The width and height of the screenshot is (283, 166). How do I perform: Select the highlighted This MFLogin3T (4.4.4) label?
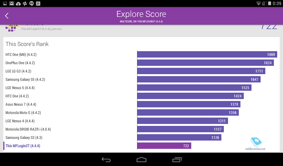23,146
